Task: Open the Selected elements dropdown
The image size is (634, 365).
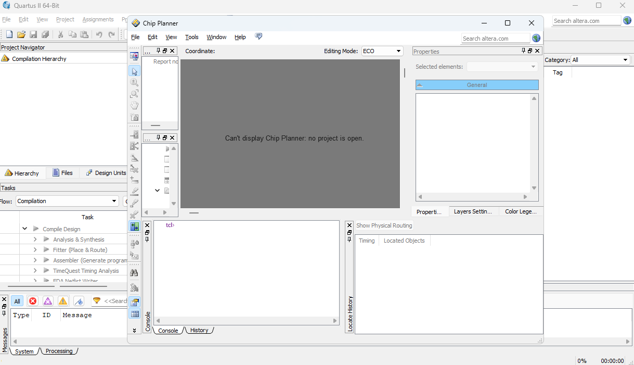Action: click(502, 67)
